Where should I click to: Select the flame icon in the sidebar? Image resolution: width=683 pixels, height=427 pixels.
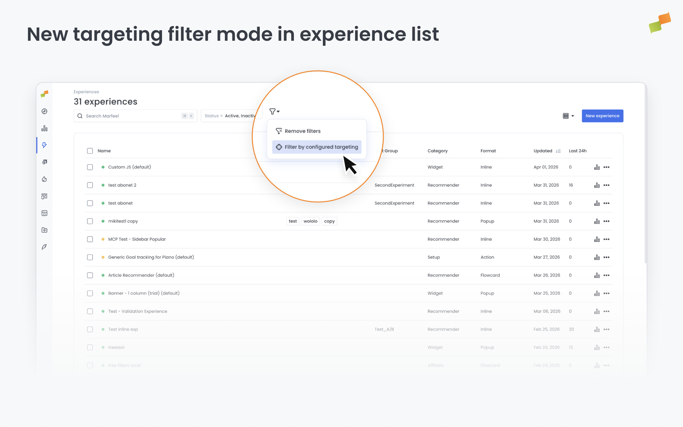[44, 179]
